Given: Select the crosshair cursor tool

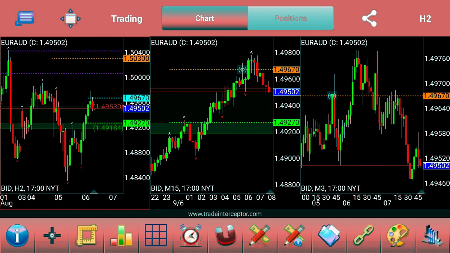Looking at the screenshot, I should click(52, 235).
